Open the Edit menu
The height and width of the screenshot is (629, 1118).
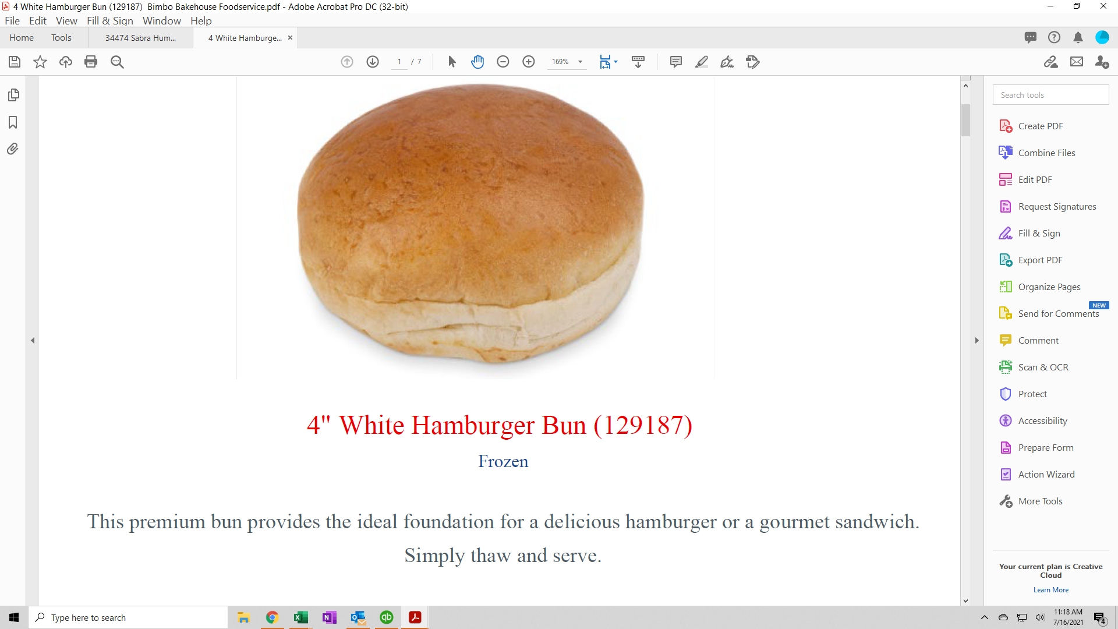[38, 21]
